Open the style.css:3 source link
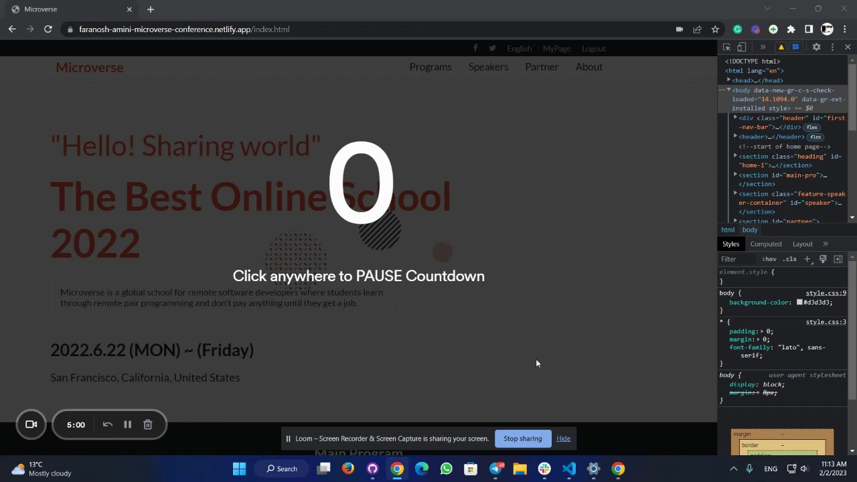The height and width of the screenshot is (482, 857). tap(826, 322)
